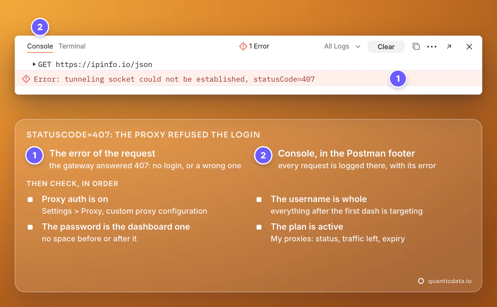Screen dimensions: 497x307
Task: Open the All Logs filter dropdown
Action: point(342,47)
